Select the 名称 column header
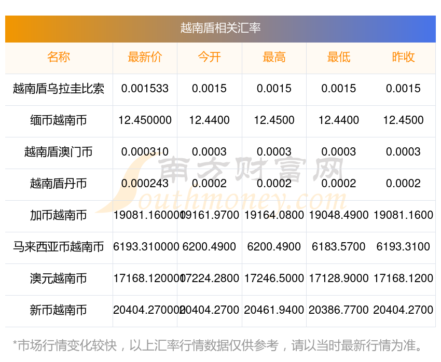 click(59, 57)
